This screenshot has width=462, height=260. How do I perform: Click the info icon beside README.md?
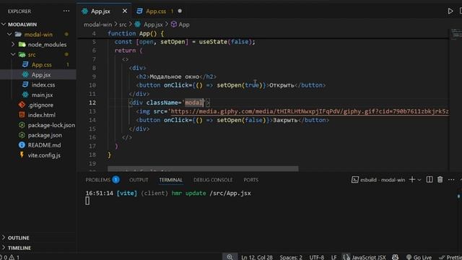(22, 145)
